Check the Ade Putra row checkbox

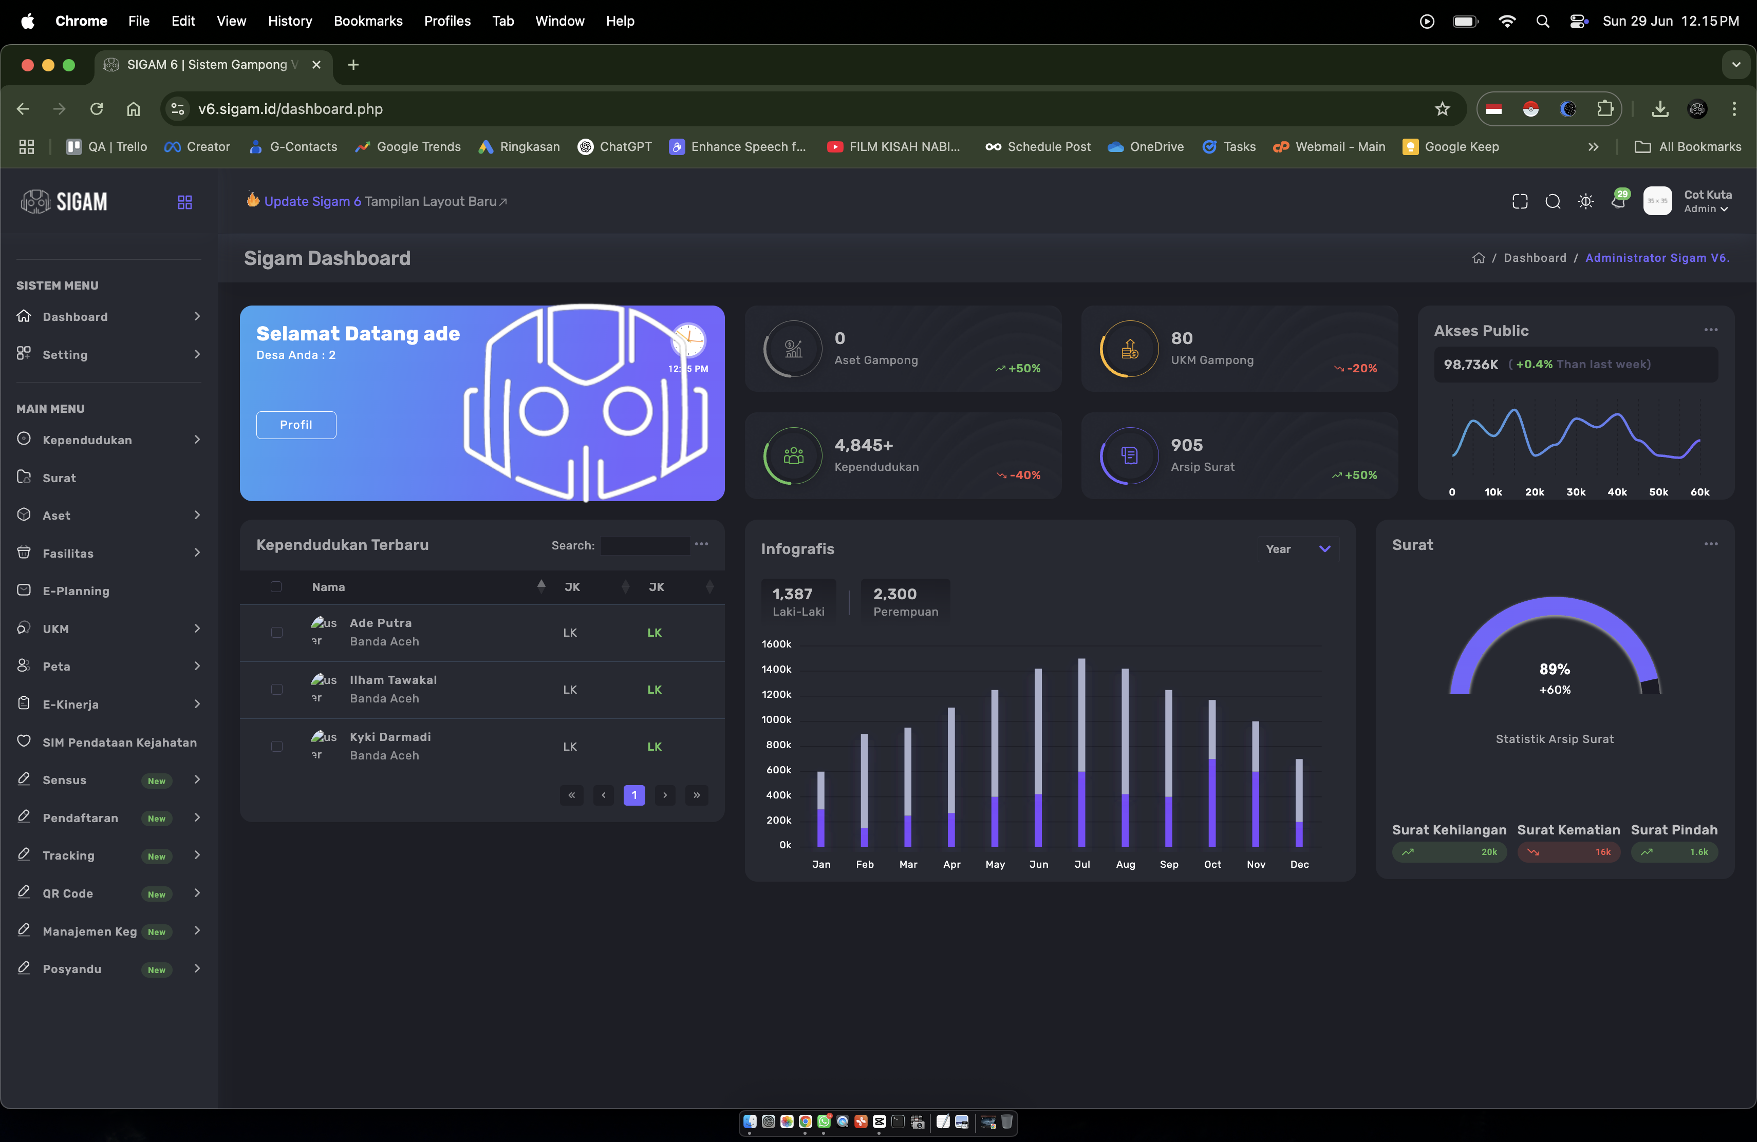click(x=276, y=632)
